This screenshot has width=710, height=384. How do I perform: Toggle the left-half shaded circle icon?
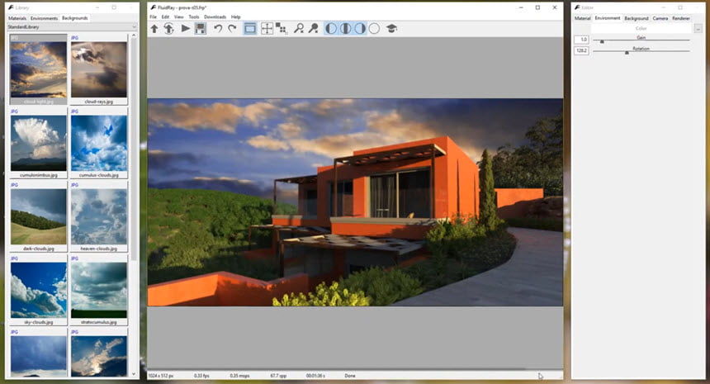pos(331,29)
